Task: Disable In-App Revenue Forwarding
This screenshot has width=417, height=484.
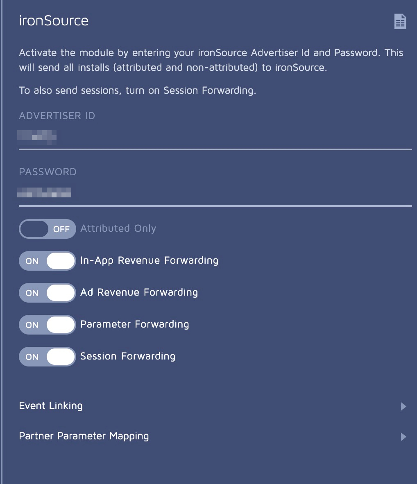Action: (x=47, y=261)
